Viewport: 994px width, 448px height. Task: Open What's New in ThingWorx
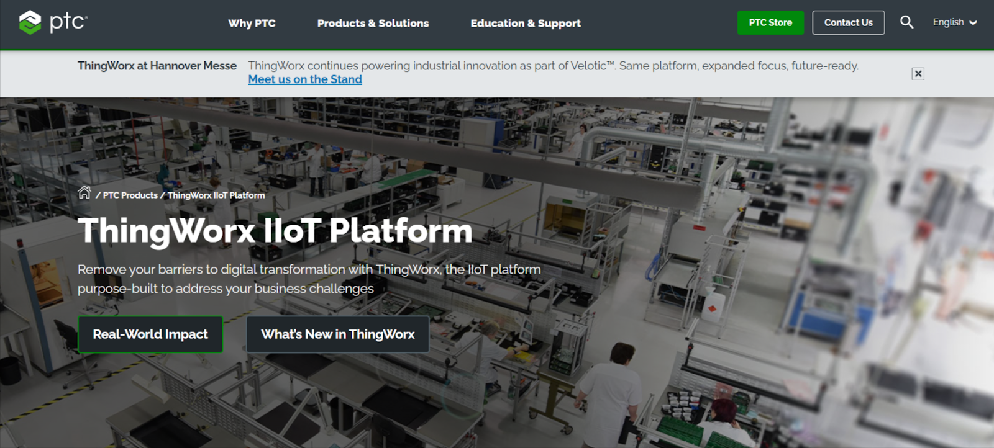(x=338, y=334)
